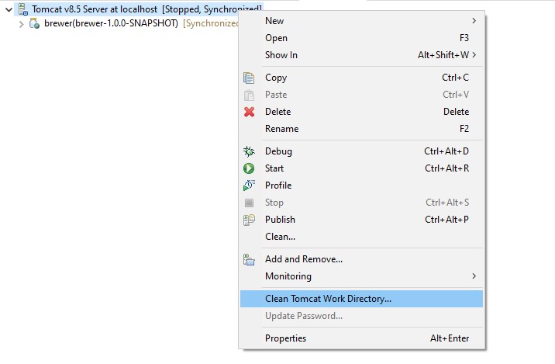Select the New menu entry
555x364 pixels.
click(x=361, y=21)
